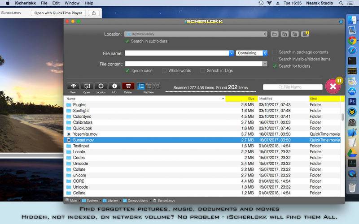Open Safari from the Dock

point(352,51)
